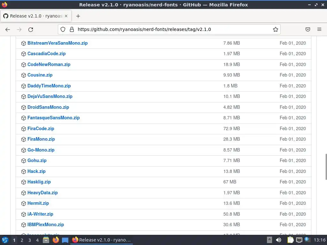Open the display/monitor tray icon
327x245 pixels.
click(299, 240)
